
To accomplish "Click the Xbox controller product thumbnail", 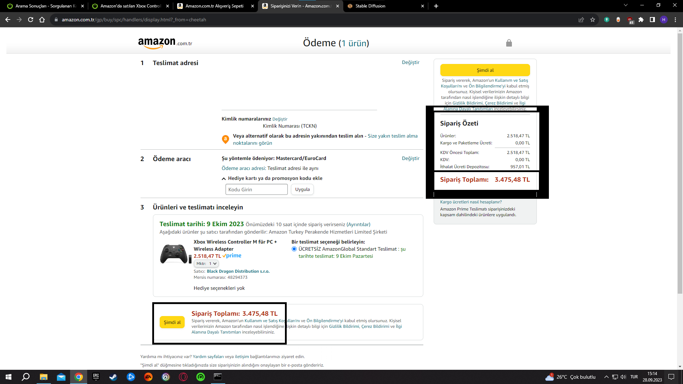I will (x=174, y=254).
